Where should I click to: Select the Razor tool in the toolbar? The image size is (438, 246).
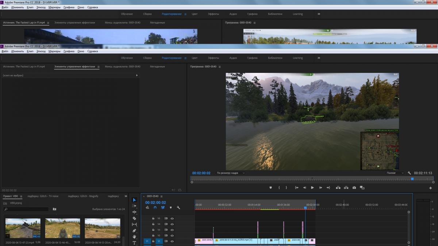click(134, 218)
